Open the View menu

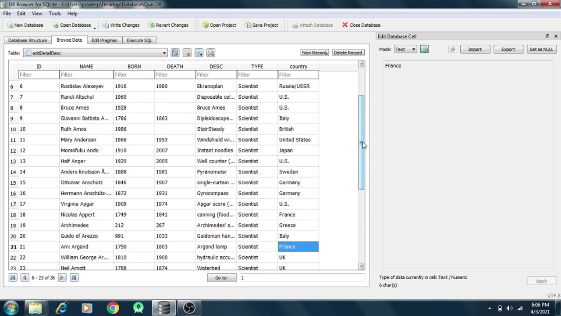pyautogui.click(x=37, y=14)
